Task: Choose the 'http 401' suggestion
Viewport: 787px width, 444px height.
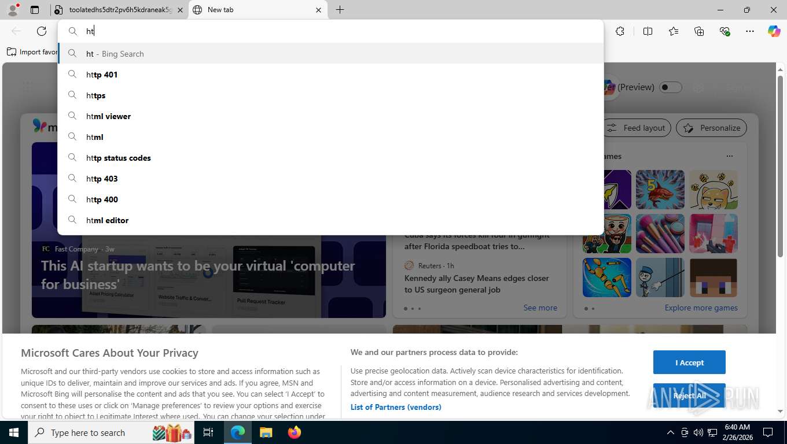Action: click(x=330, y=75)
